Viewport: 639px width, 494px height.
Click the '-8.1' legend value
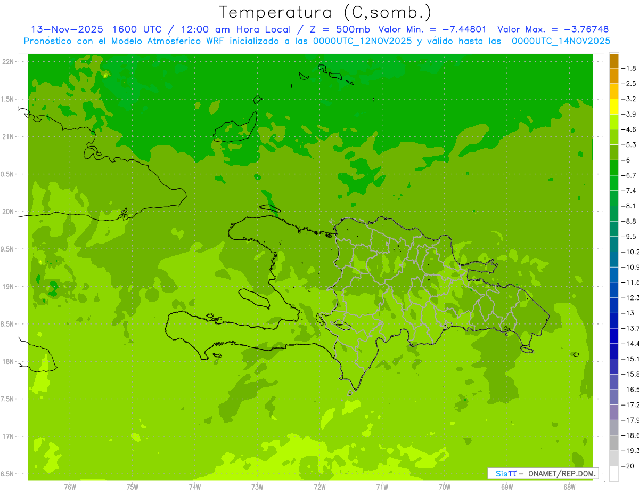click(x=629, y=206)
